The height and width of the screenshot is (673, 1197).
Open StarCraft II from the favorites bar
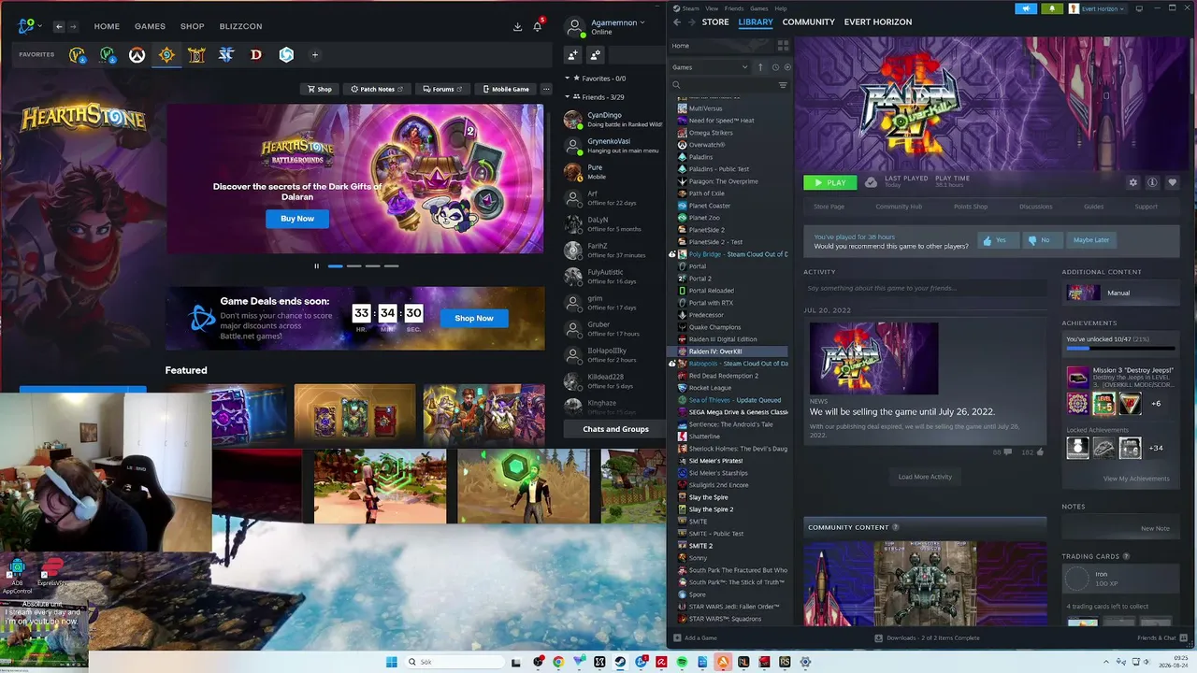[226, 55]
